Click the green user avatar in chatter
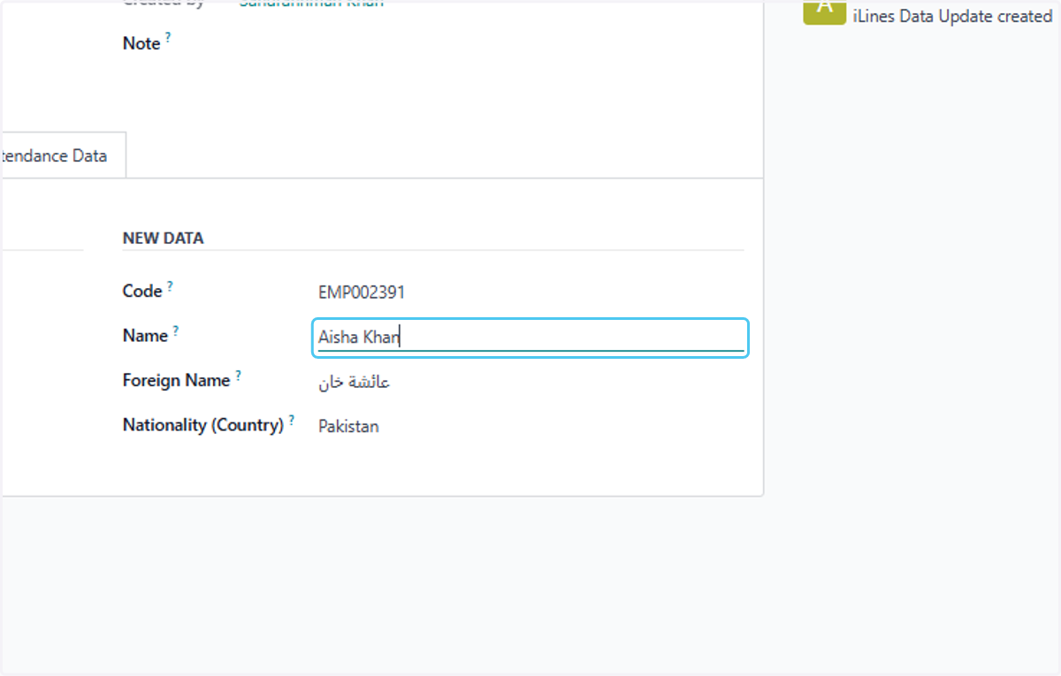The image size is (1061, 676). (x=824, y=11)
